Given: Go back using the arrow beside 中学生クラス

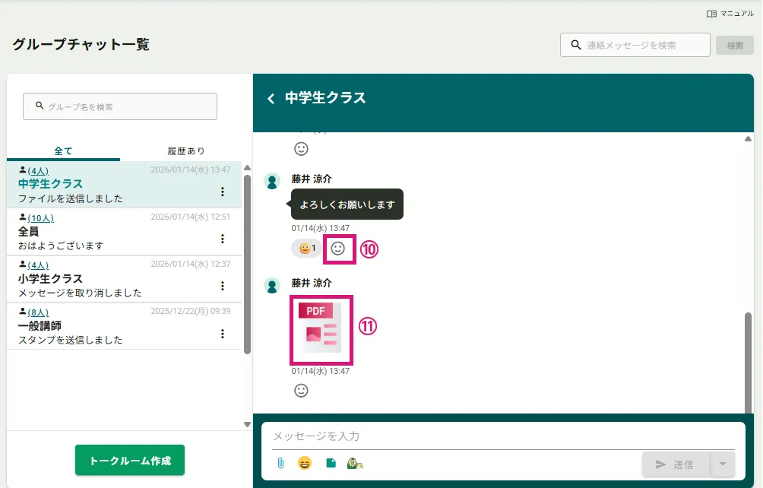Looking at the screenshot, I should point(271,99).
